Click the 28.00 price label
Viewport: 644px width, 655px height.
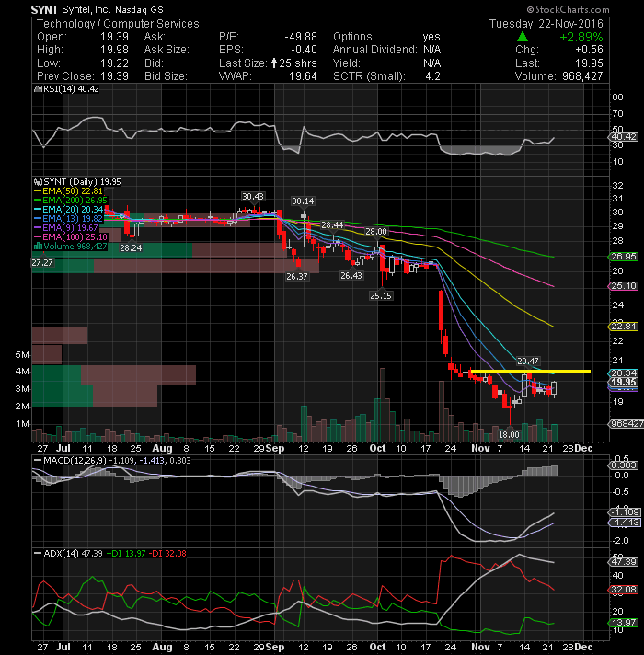pyautogui.click(x=376, y=232)
